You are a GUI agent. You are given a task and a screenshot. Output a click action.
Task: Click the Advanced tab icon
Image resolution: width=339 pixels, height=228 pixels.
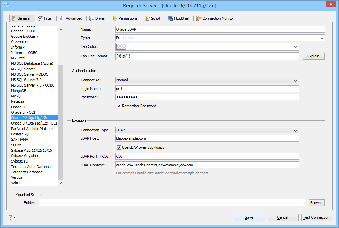click(62, 18)
